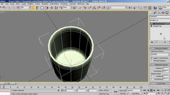Open the Layer Manager
This screenshot has height=95, width=170.
(140, 8)
